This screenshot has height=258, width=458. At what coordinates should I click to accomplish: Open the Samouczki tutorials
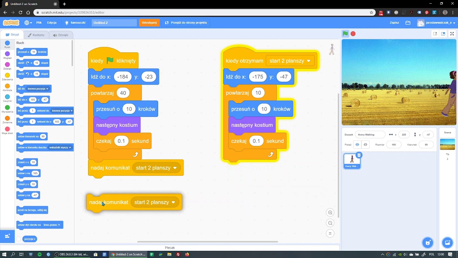[75, 23]
